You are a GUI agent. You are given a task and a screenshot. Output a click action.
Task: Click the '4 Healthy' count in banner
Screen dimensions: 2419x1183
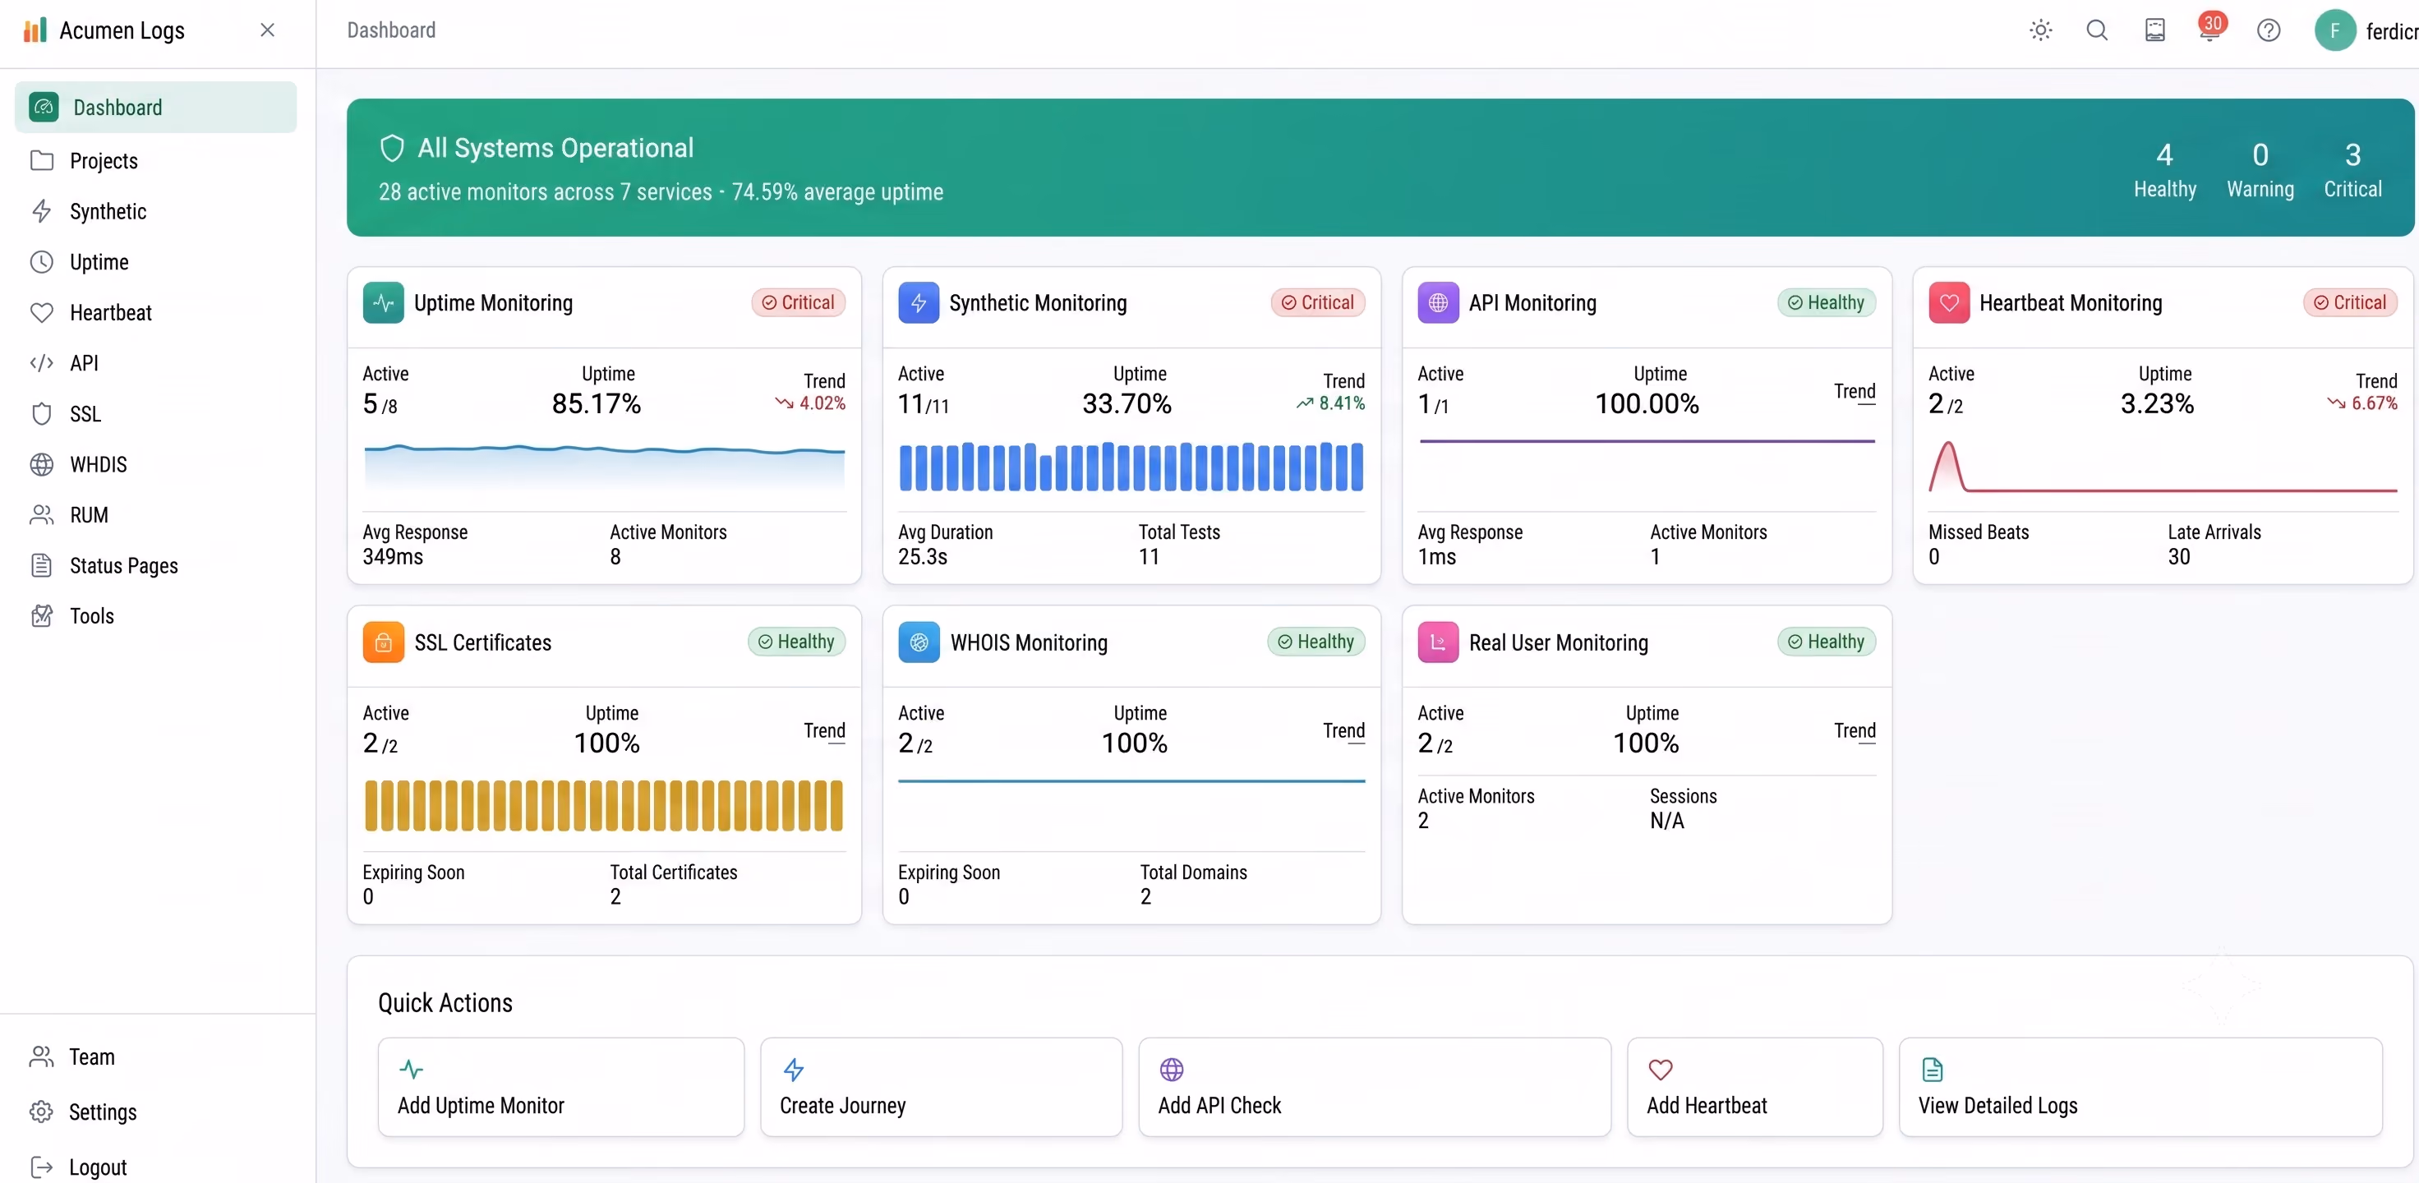(x=2164, y=169)
